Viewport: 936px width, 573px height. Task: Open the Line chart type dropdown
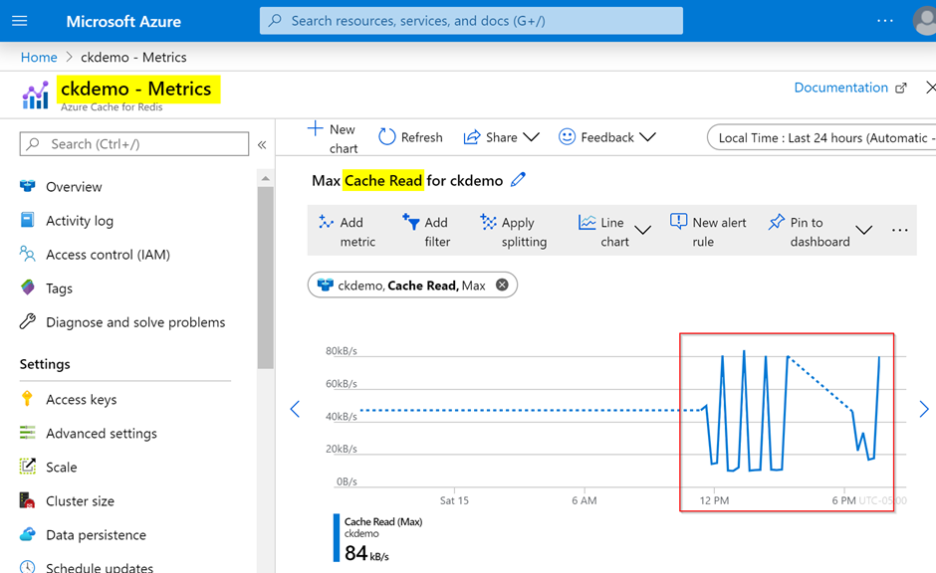coord(614,232)
